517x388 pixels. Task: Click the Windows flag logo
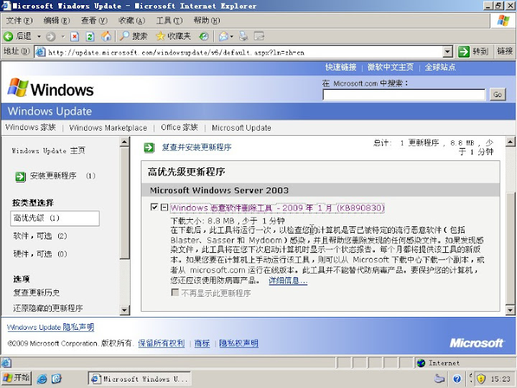(x=18, y=88)
